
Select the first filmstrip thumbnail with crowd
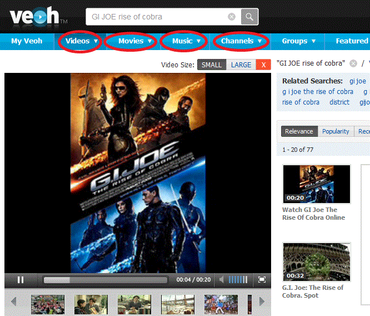pyautogui.click(x=48, y=304)
